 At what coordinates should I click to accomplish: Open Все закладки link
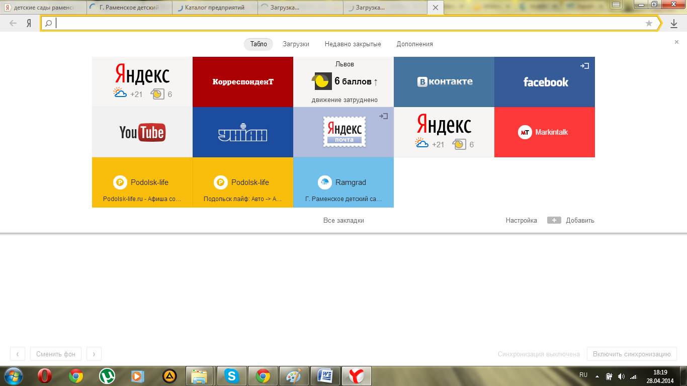point(343,221)
